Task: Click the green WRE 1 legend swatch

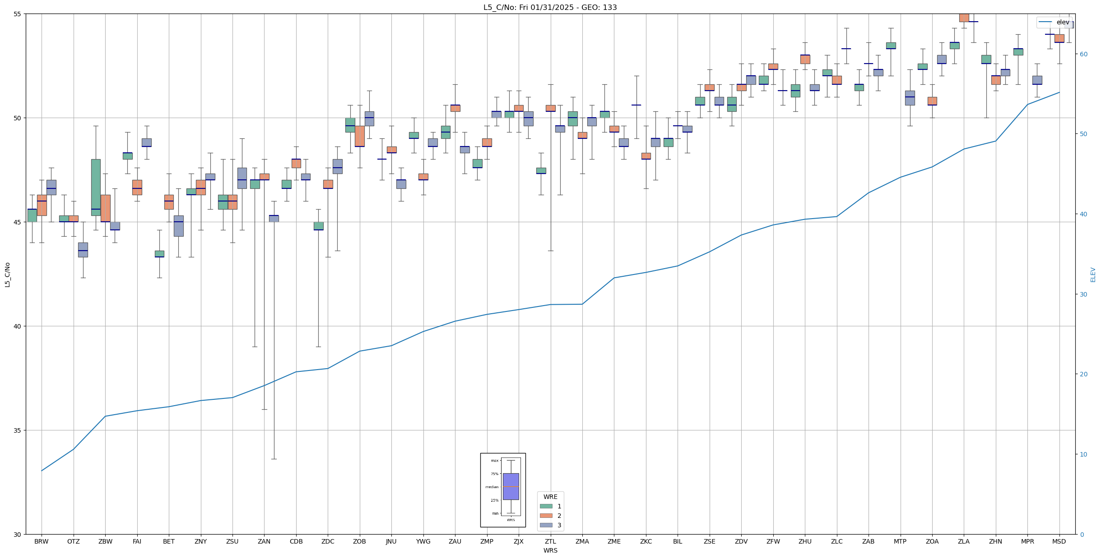Action: pyautogui.click(x=546, y=506)
